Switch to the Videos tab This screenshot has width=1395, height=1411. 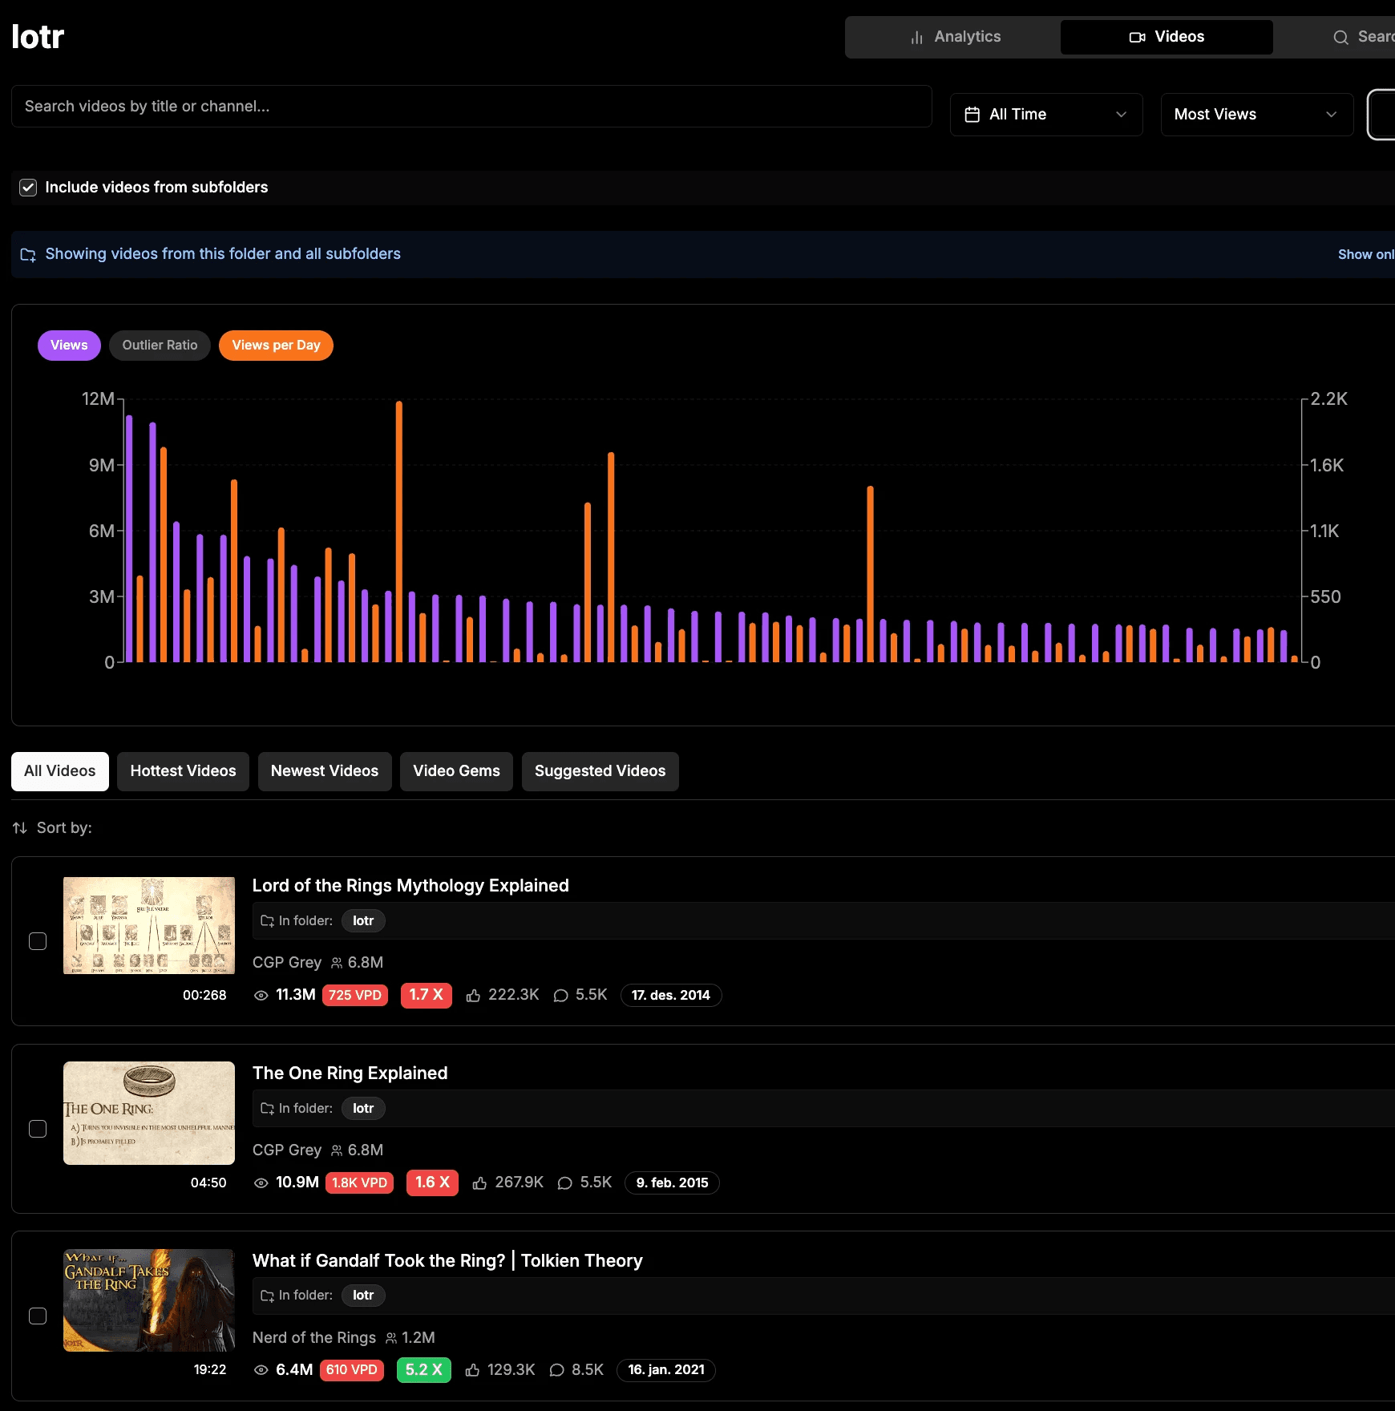tap(1167, 37)
